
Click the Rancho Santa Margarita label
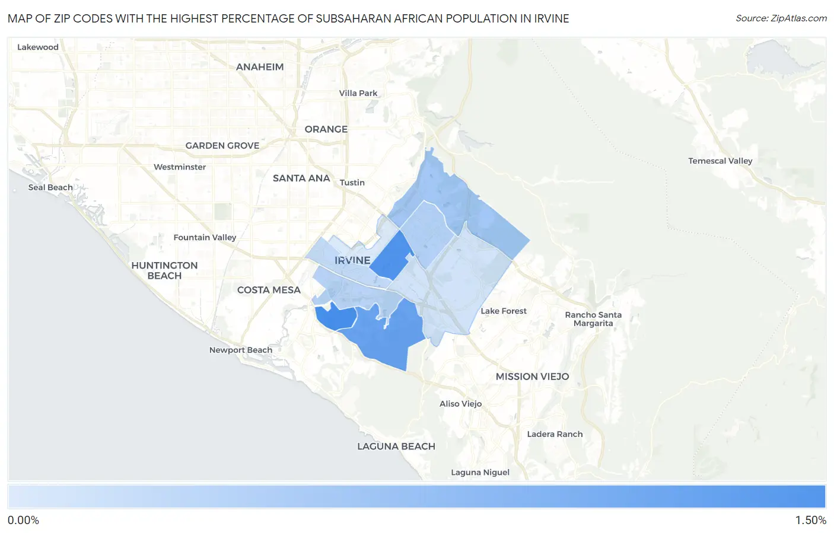click(593, 319)
